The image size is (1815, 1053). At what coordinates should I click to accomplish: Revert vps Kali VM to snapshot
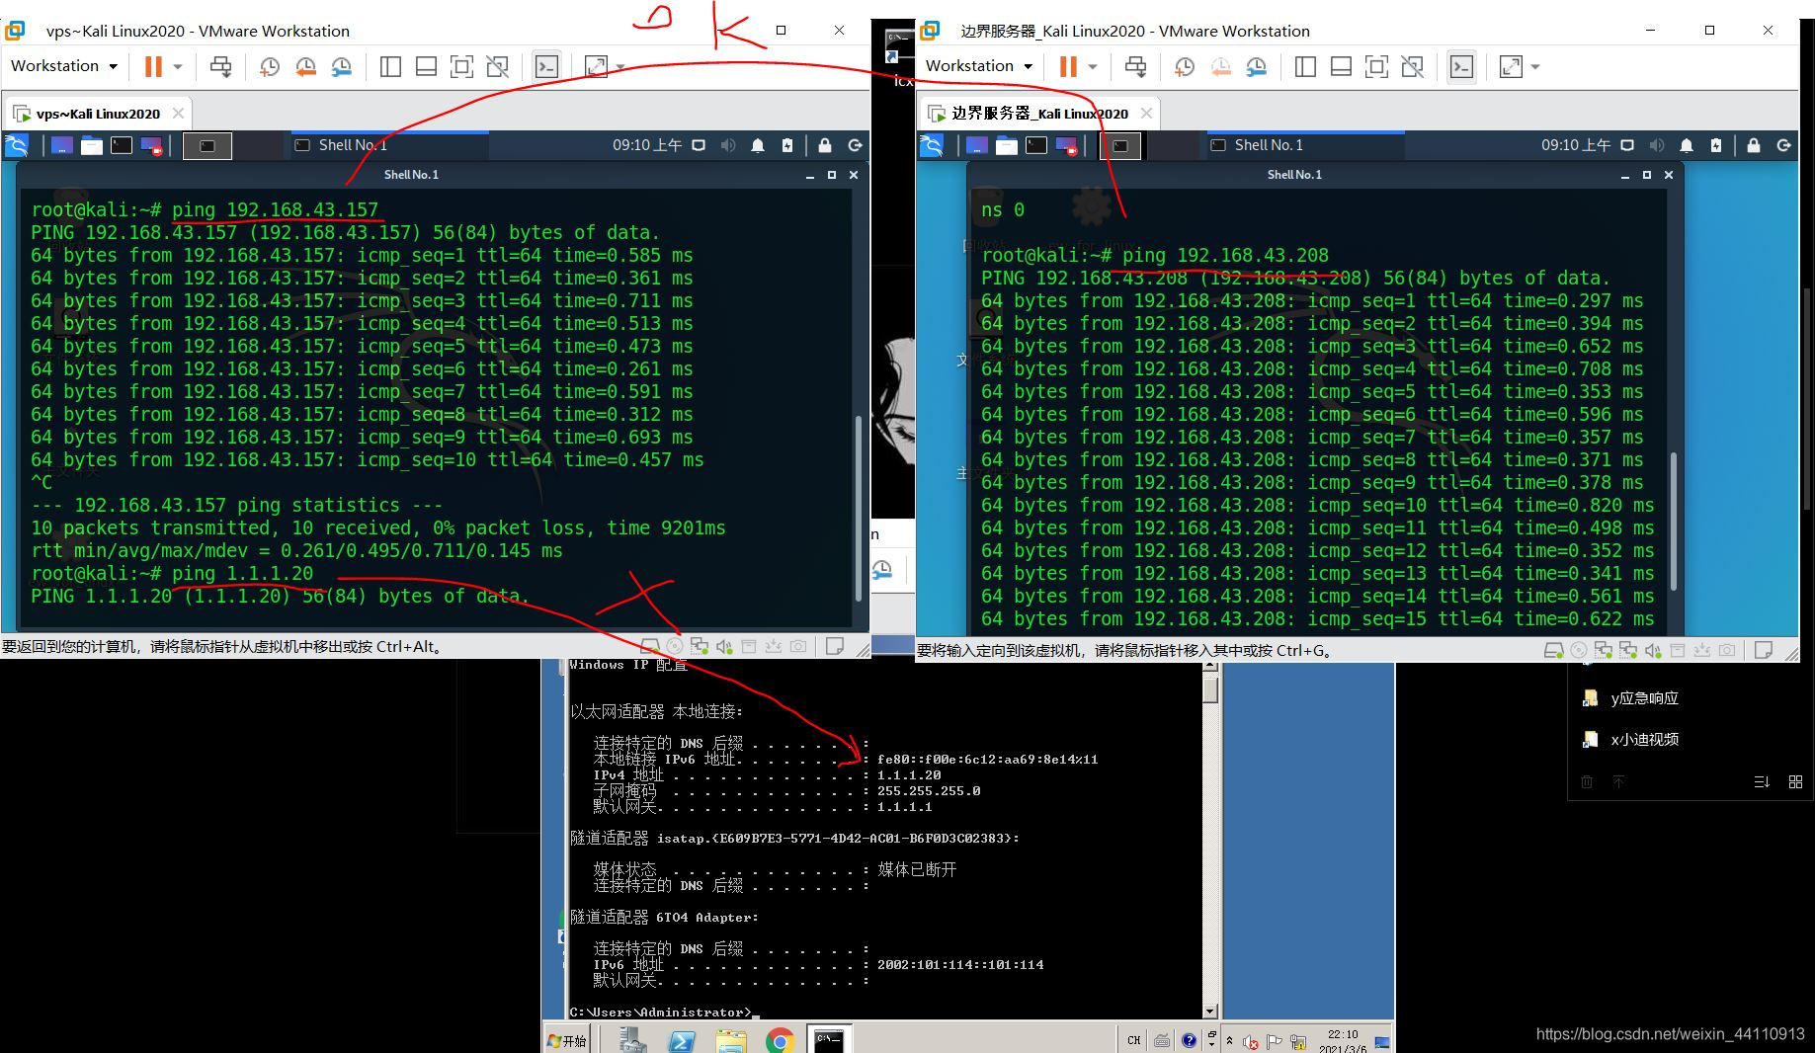[x=305, y=66]
